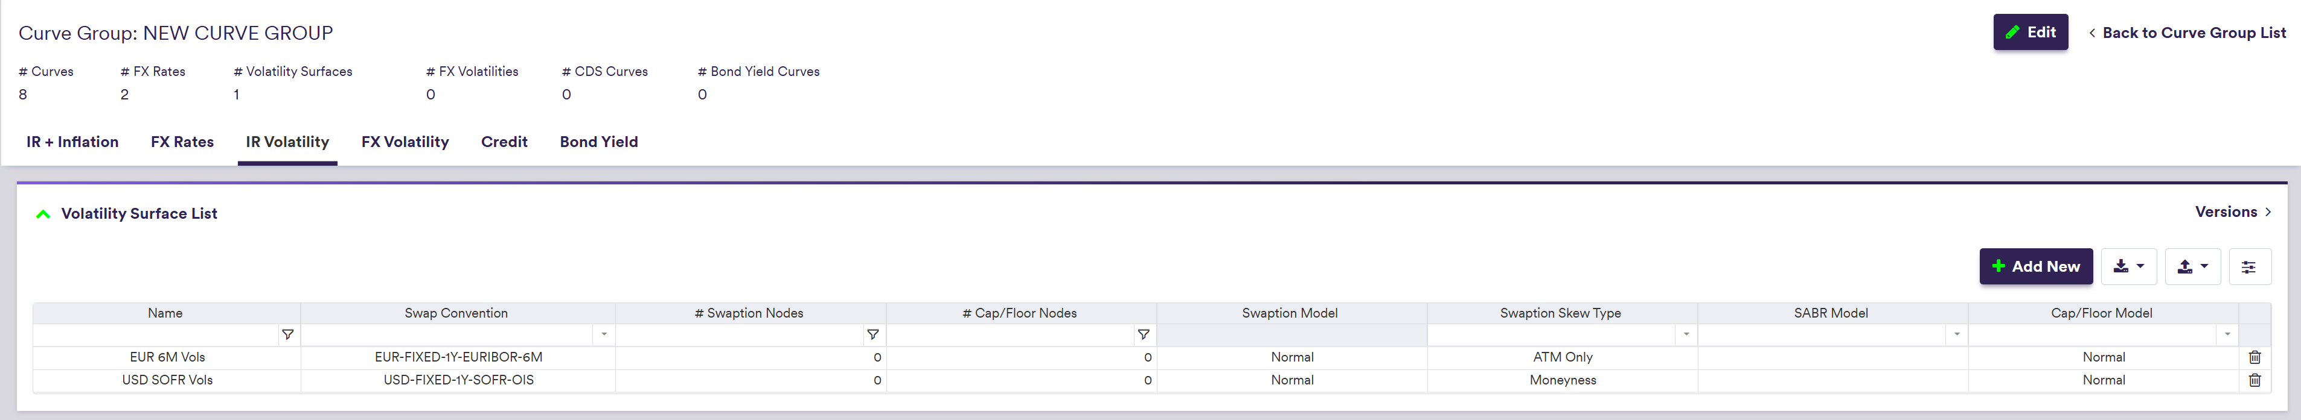
Task: Open the upload options button
Action: [x=2192, y=266]
